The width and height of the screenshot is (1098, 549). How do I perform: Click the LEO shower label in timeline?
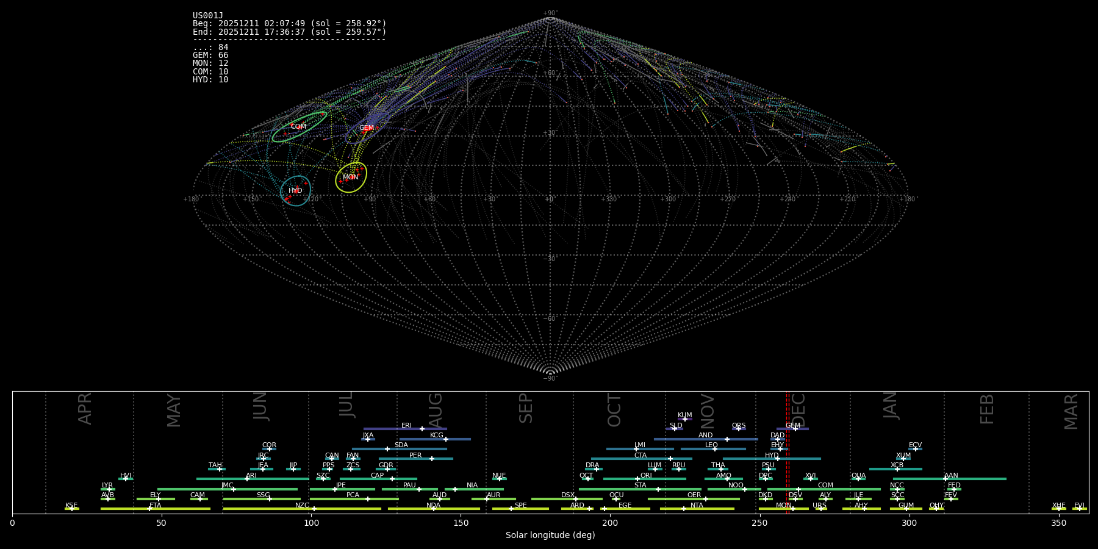(x=711, y=445)
